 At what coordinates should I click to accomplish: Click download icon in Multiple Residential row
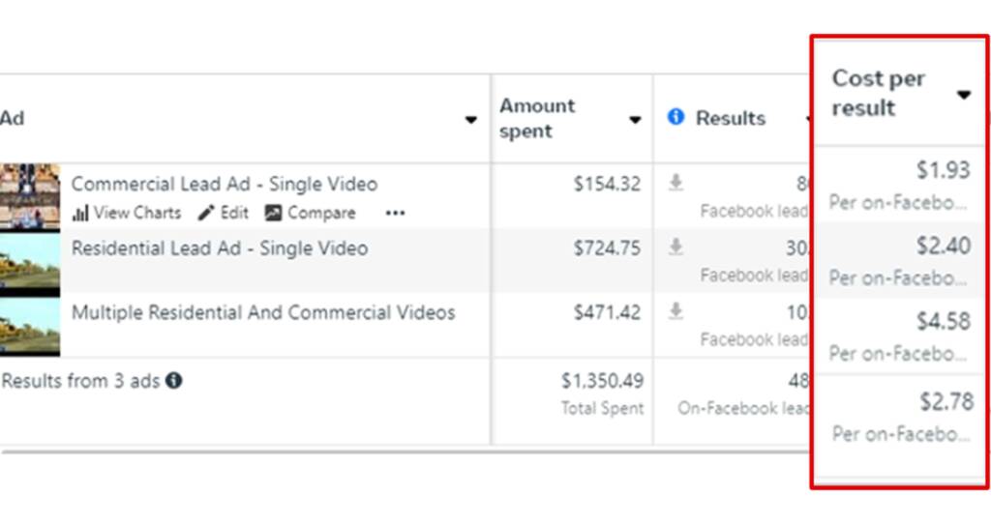[676, 311]
